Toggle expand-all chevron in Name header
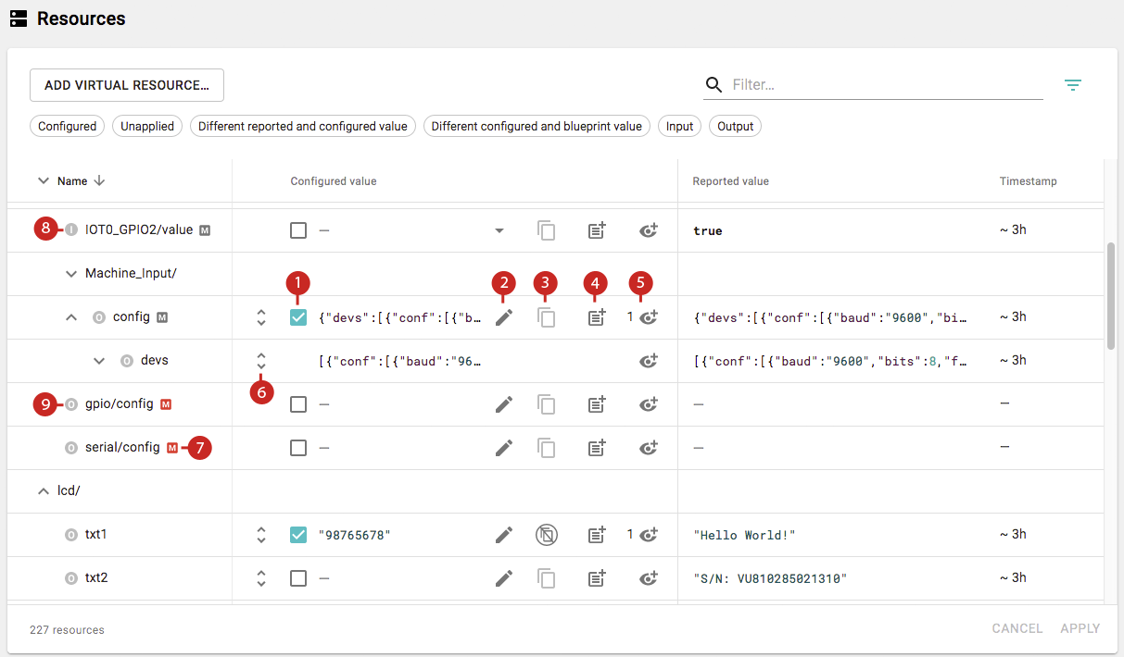1124x657 pixels. click(x=43, y=181)
